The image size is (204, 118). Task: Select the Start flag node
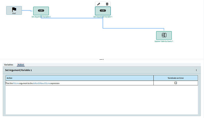pos(14,10)
